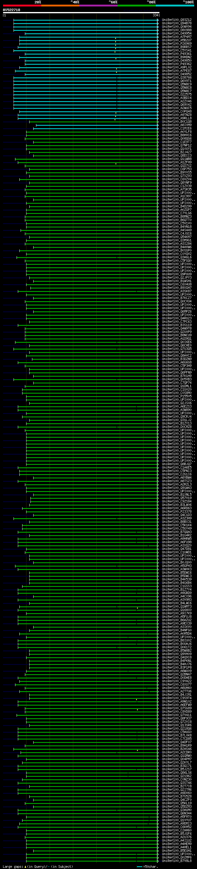
Task: Click the green ~80% identity legend segment
Action: [x=137, y=6]
